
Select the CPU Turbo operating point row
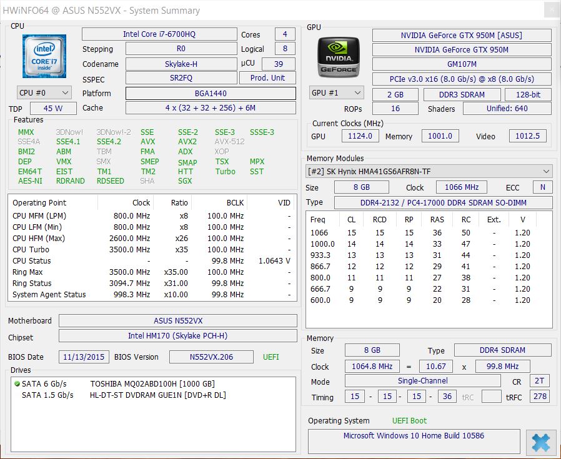[150, 249]
